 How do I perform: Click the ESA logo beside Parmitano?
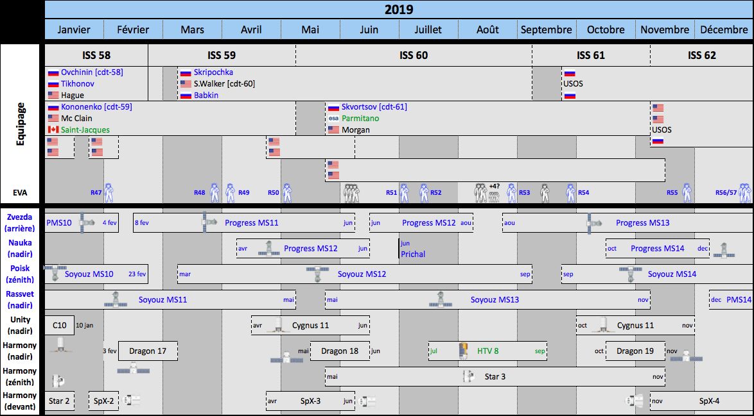click(333, 119)
